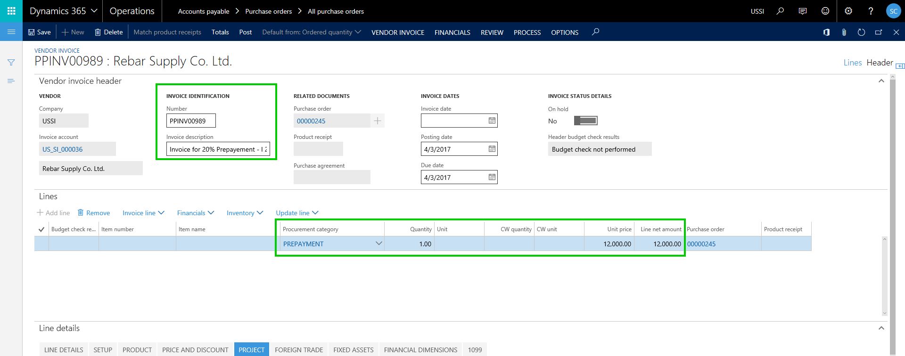Expand the Financials lines dropdown
This screenshot has height=356, width=905.
196,213
